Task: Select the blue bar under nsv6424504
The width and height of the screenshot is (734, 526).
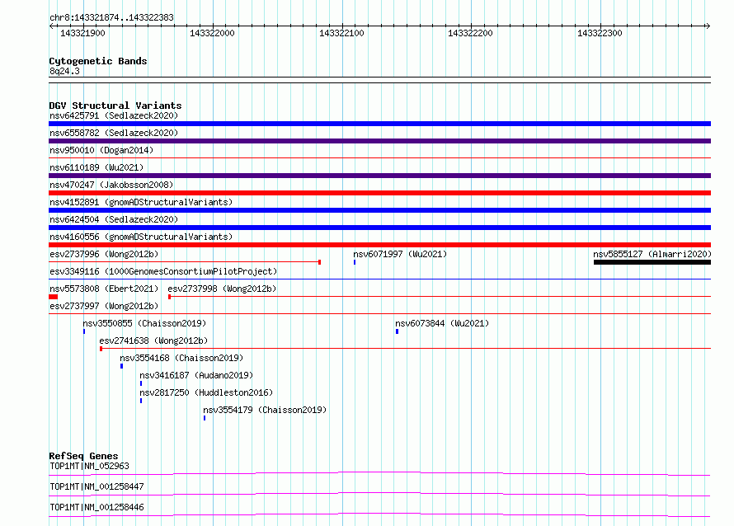Action: [379, 228]
